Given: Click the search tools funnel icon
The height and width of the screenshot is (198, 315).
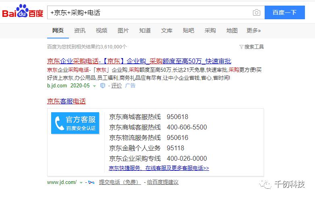Looking at the screenshot, I should coord(241,47).
